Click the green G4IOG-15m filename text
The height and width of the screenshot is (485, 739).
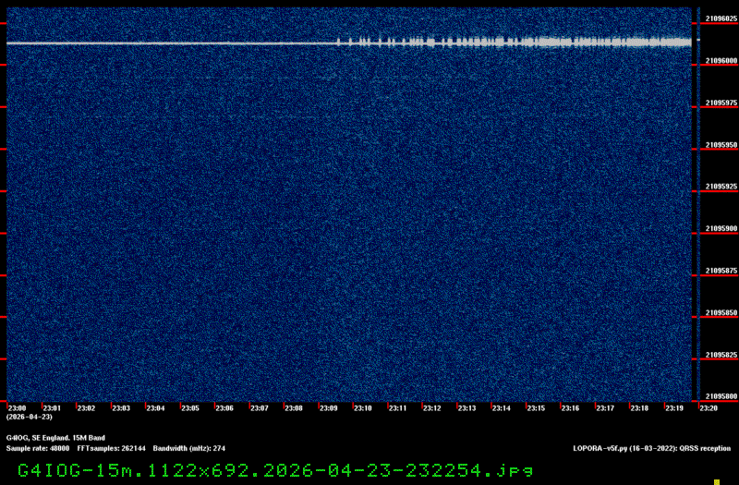pos(275,470)
